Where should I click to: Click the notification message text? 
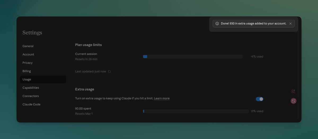[254, 23]
